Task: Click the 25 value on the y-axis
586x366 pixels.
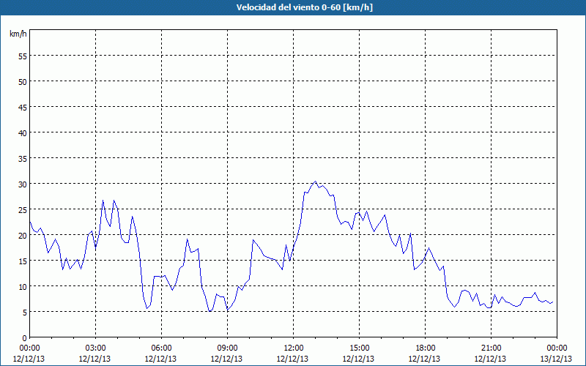Action: 23,209
